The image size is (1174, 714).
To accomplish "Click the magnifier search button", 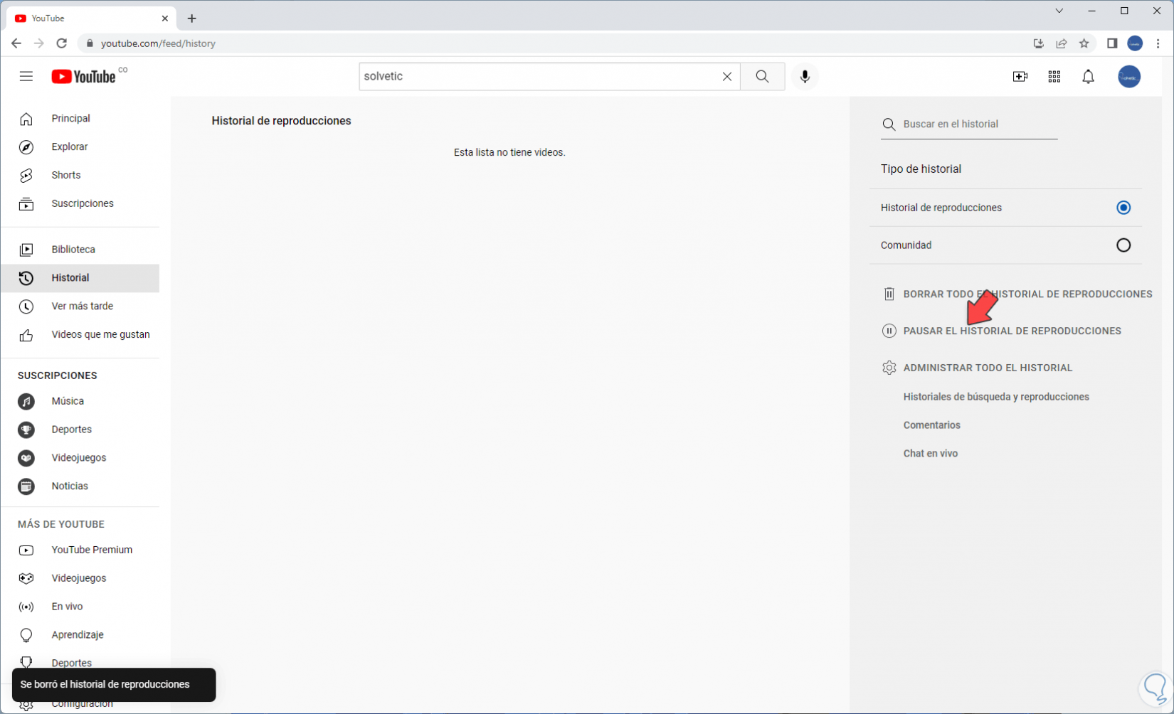I will [762, 76].
